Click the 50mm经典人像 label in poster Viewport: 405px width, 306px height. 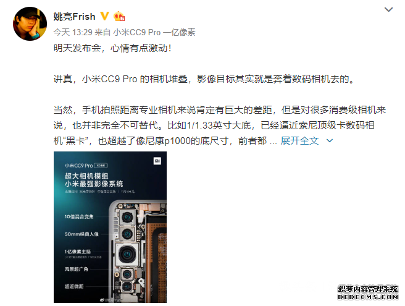coord(81,234)
